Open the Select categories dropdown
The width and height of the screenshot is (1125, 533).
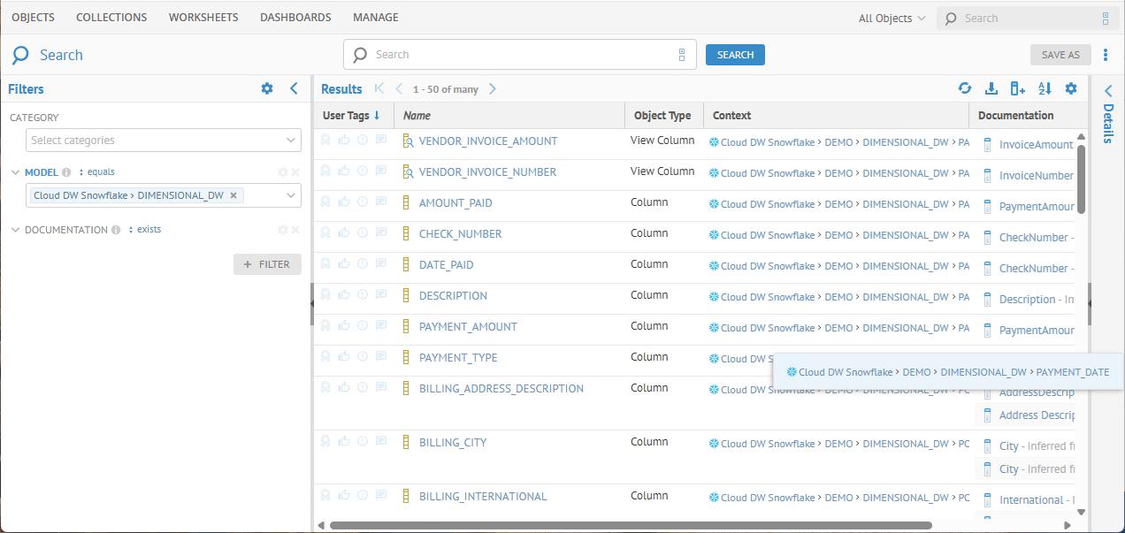tap(164, 141)
